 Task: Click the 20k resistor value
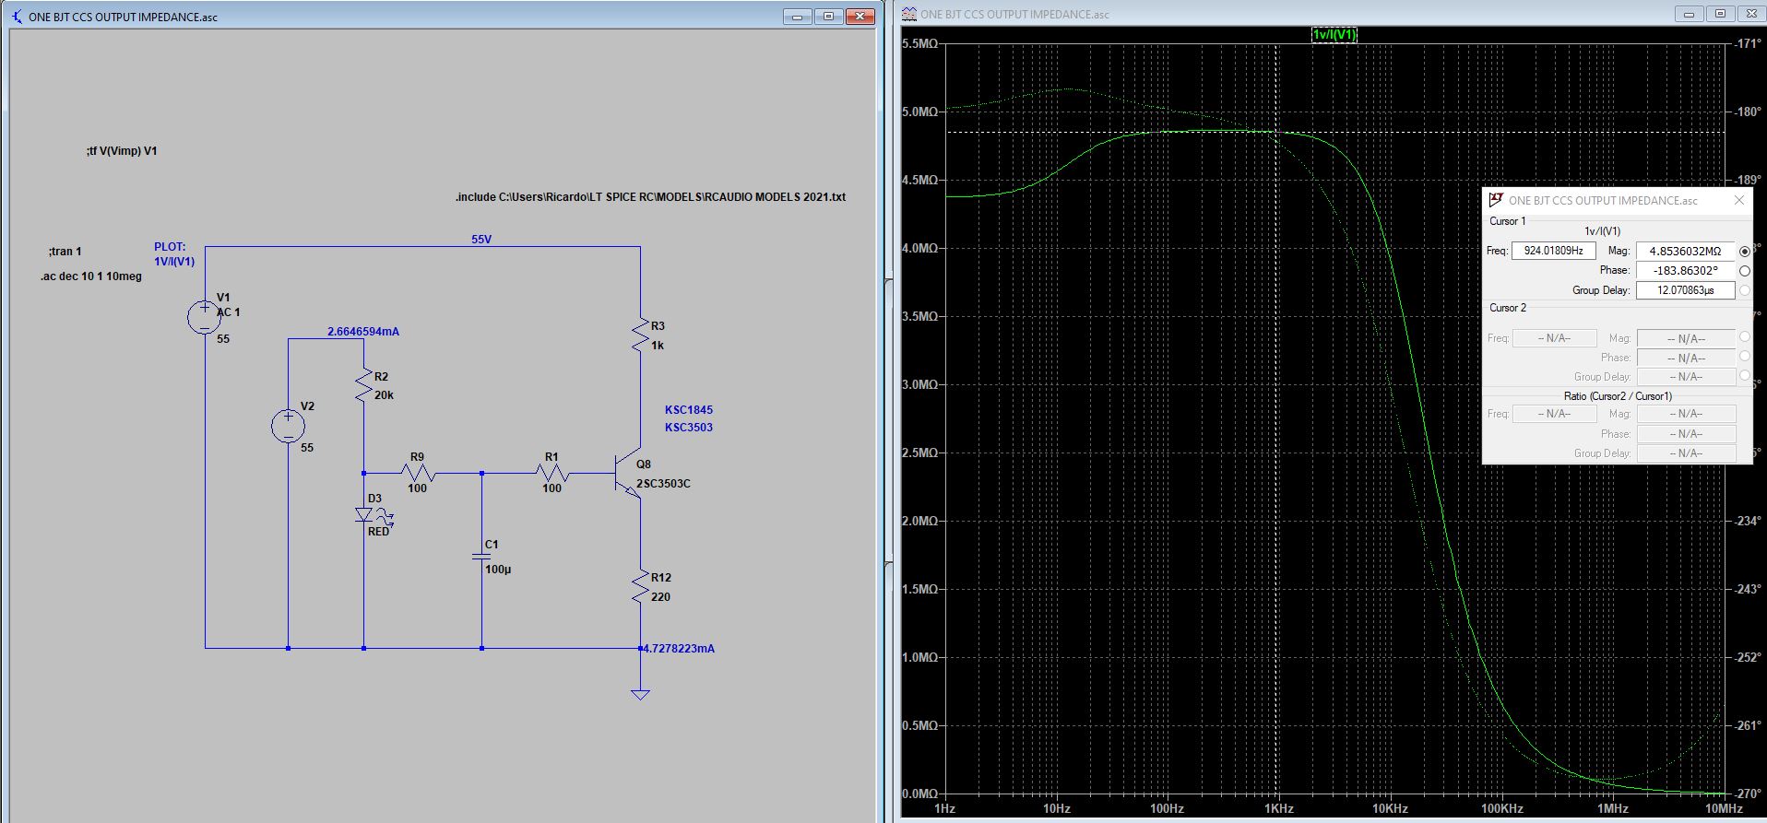pyautogui.click(x=384, y=395)
